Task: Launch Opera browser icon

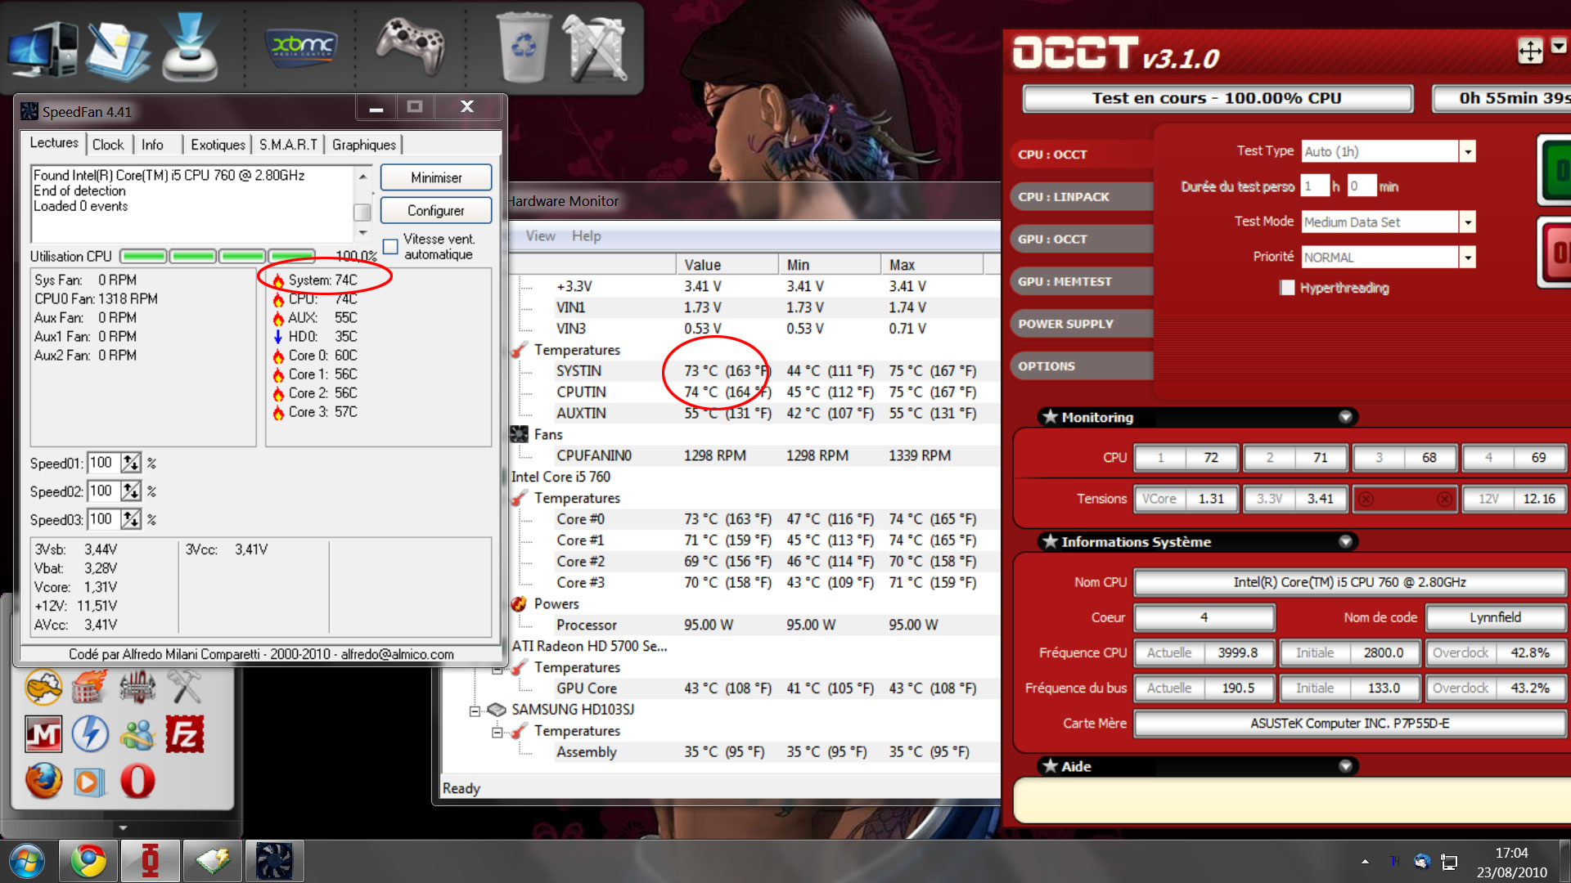Action: point(137,781)
